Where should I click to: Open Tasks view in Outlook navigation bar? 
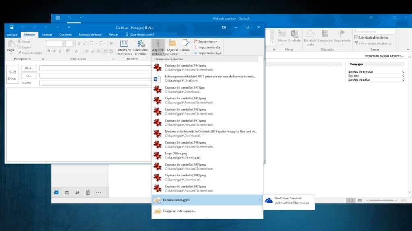coord(88,192)
